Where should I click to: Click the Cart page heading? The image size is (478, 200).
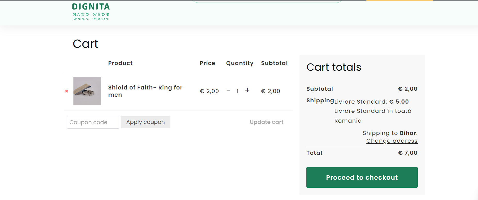coord(86,44)
